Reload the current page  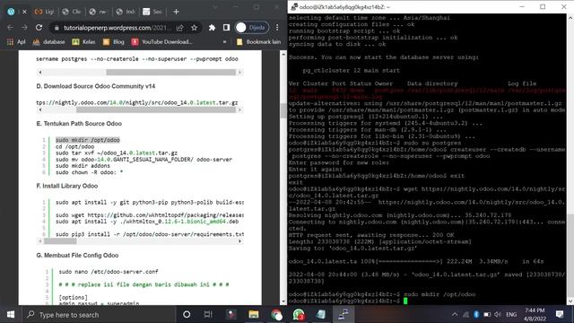[x=39, y=28]
